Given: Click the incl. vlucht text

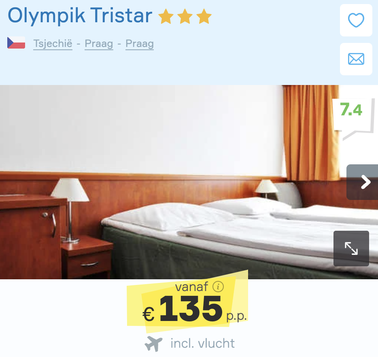Looking at the screenshot, I should pyautogui.click(x=202, y=343).
